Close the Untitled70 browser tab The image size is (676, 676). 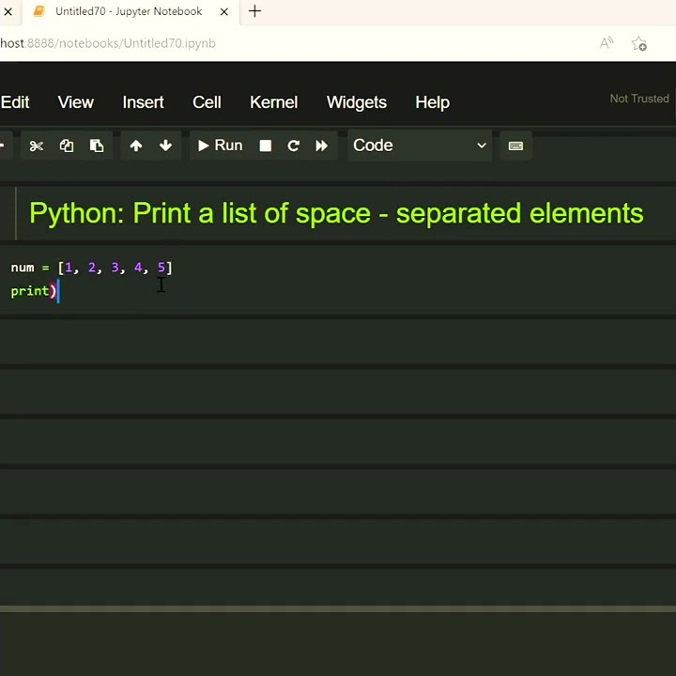[224, 12]
